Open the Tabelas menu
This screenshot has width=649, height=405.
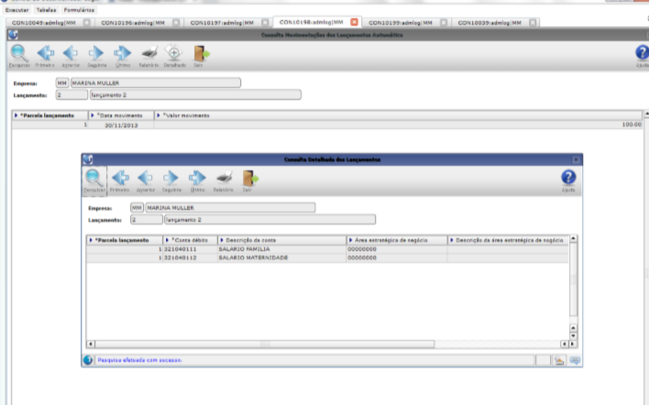46,10
